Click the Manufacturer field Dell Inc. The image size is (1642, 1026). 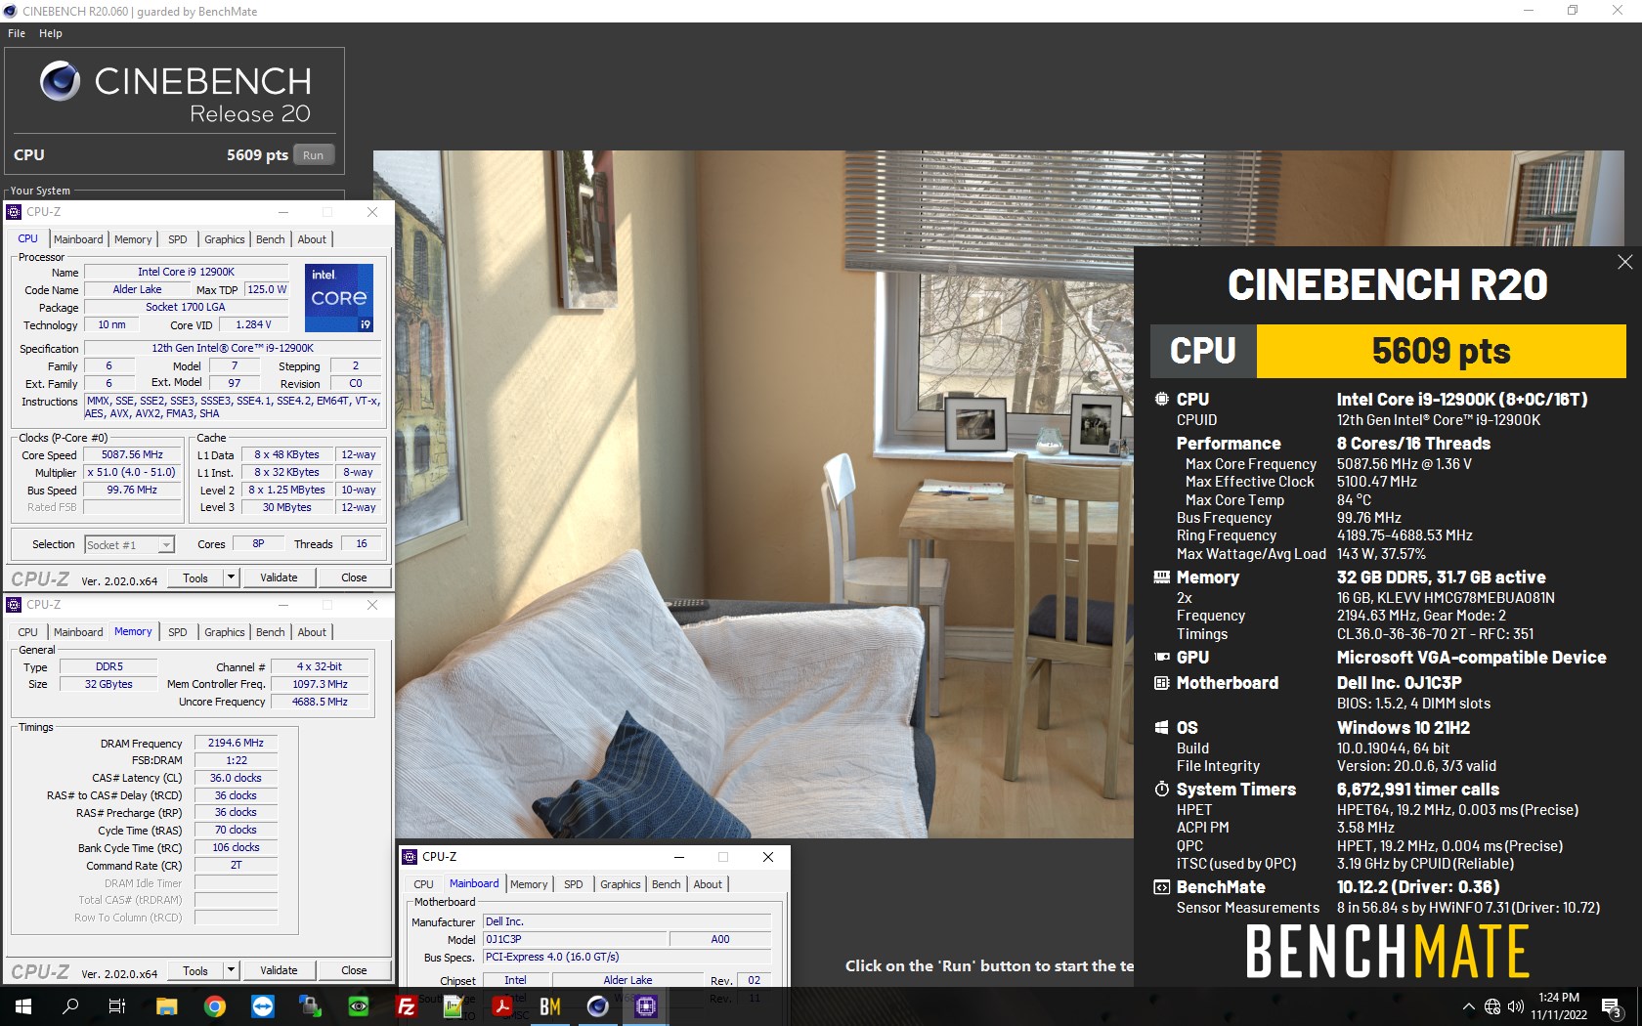[627, 921]
